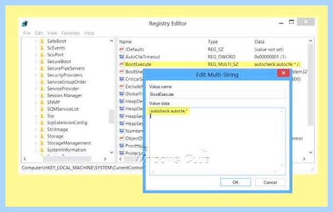This screenshot has height=212, width=333.
Task: Expand the SecurityProviders tree node
Action: click(36, 75)
